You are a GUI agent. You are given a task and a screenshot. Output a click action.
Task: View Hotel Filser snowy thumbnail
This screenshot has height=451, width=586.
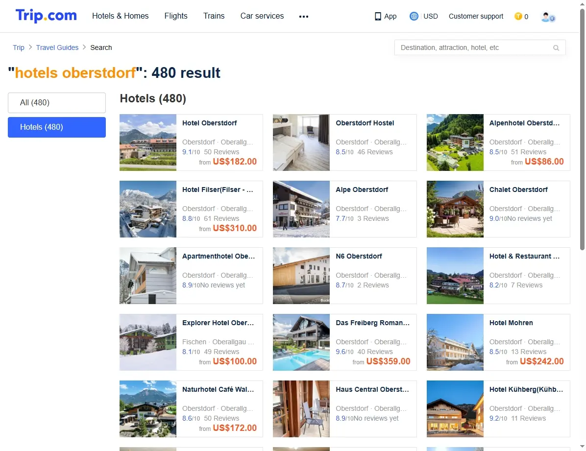148,209
